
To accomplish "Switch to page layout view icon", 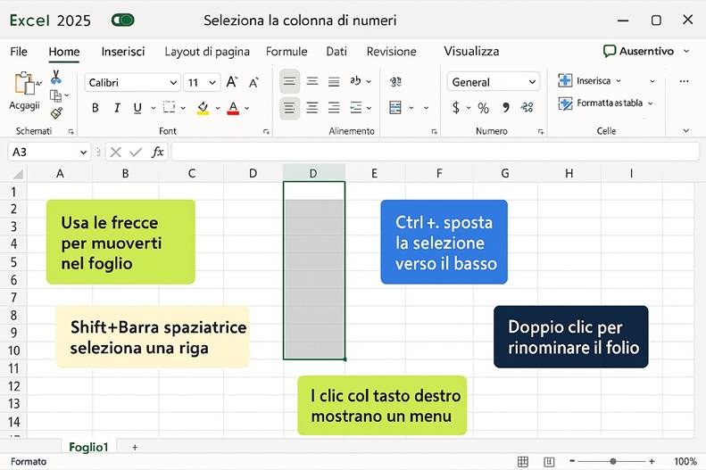I will click(x=549, y=461).
